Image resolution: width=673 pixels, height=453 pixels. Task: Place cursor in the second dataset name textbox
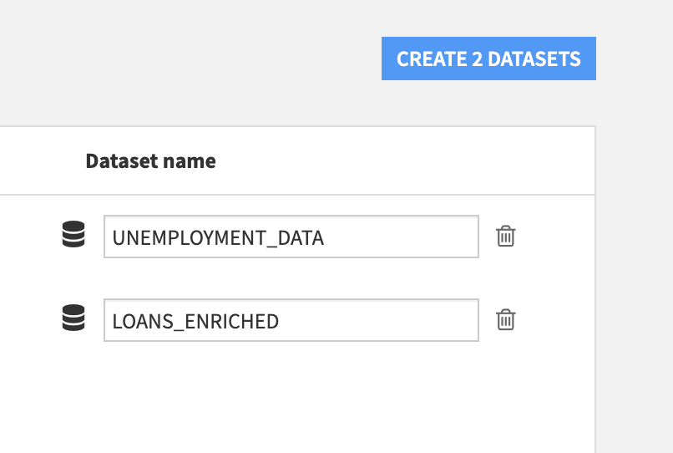(291, 320)
